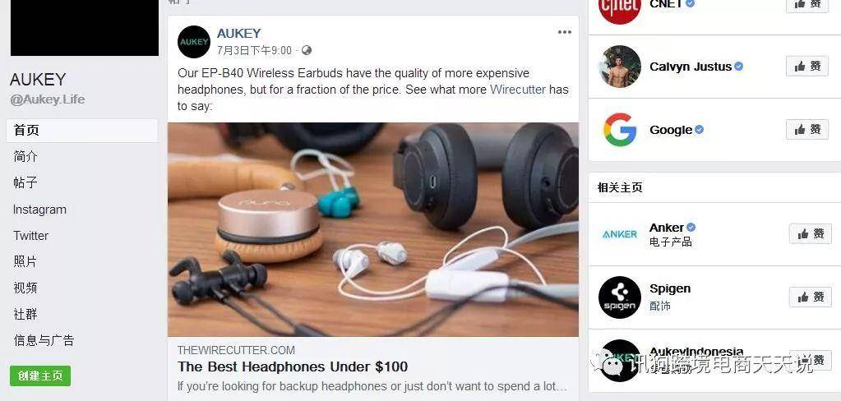The width and height of the screenshot is (841, 401).
Task: Click the globe privacy icon on post
Action: [307, 50]
